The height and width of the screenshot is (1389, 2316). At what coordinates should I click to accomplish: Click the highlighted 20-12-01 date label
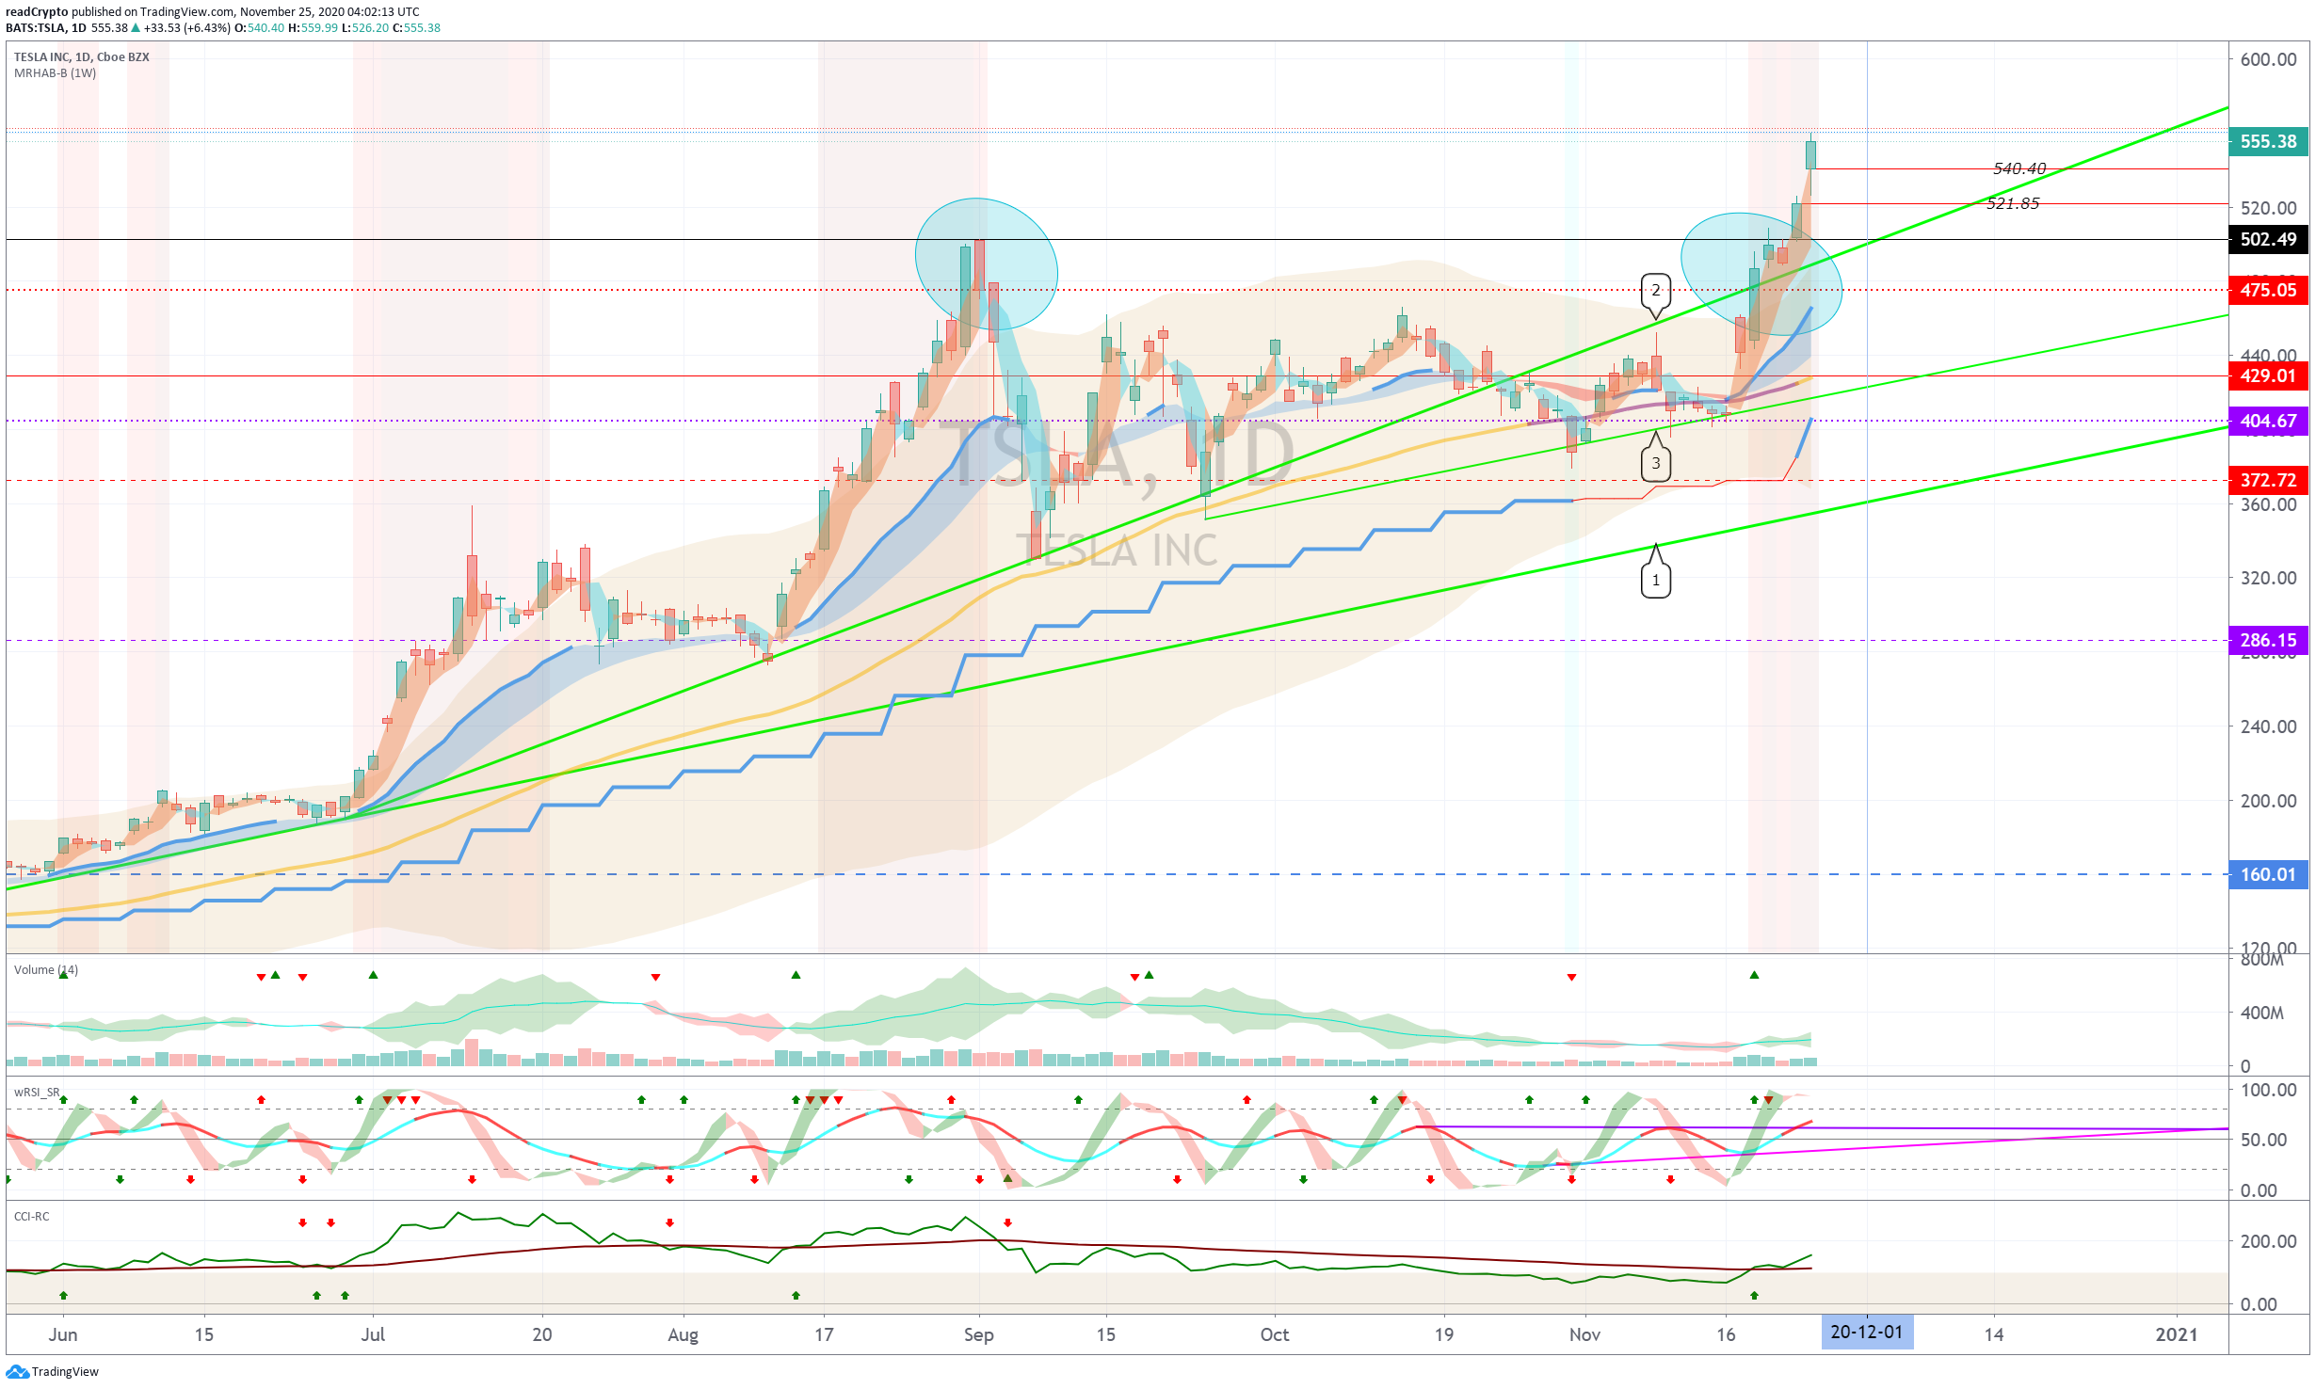1867,1333
